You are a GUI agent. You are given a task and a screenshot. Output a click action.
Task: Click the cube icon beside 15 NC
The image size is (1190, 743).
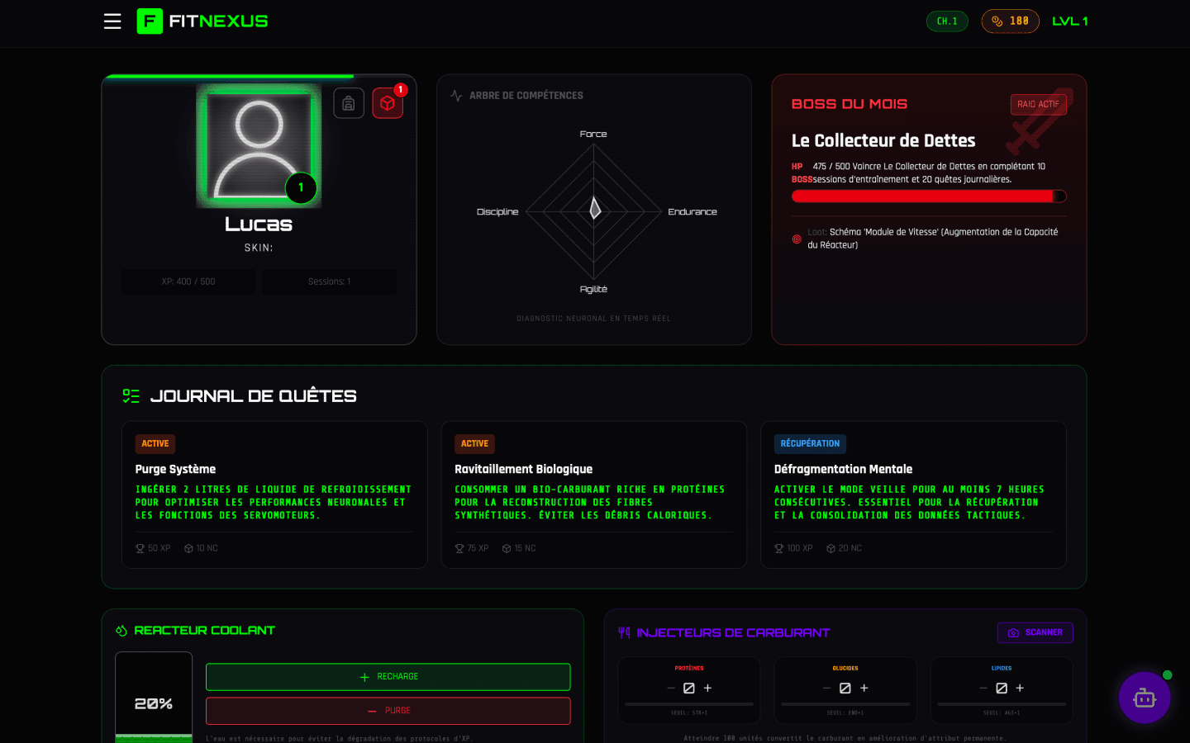pyautogui.click(x=507, y=548)
